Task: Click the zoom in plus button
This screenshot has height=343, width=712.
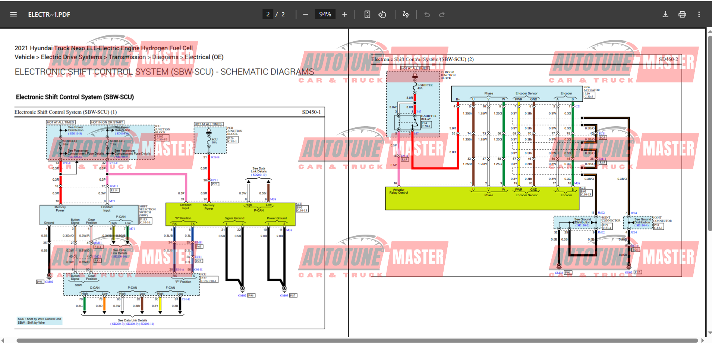Action: click(x=344, y=15)
